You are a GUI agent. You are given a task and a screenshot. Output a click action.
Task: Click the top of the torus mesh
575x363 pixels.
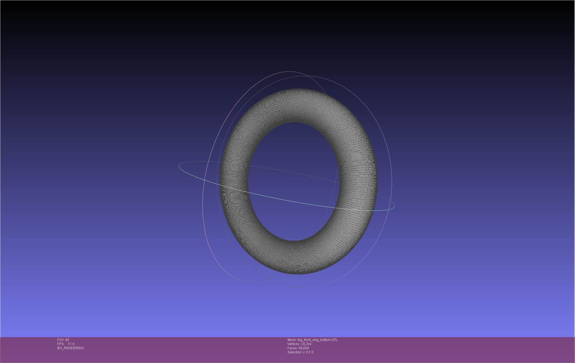pyautogui.click(x=296, y=106)
